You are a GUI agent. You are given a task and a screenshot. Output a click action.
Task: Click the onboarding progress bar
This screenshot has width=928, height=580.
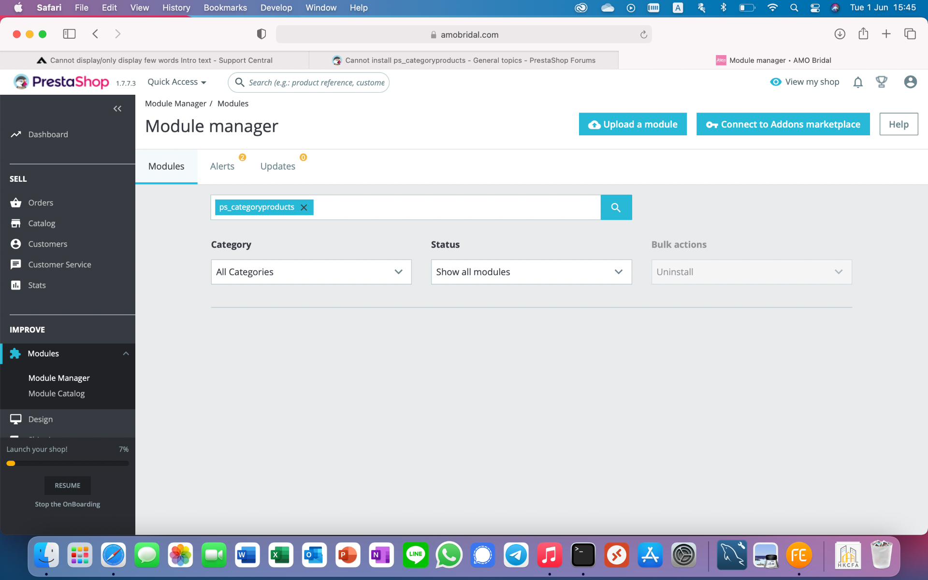(68, 463)
